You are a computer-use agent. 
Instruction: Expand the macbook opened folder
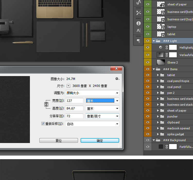[x=158, y=128]
